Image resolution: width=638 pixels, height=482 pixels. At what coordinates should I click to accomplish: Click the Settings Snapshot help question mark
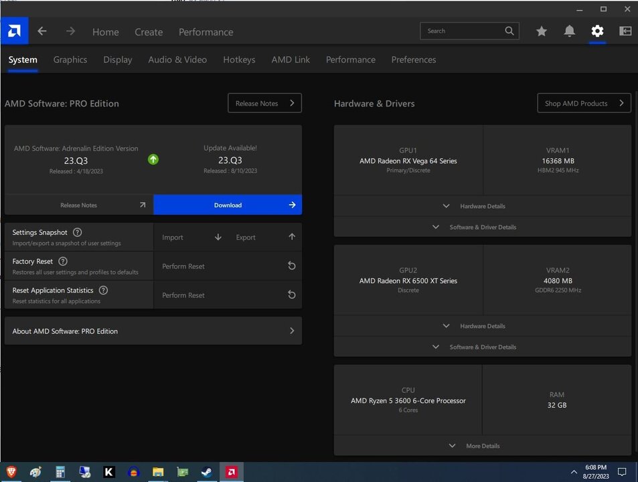coord(77,232)
